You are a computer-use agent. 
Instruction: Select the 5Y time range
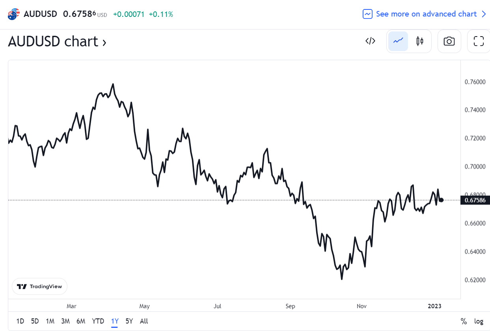point(129,321)
